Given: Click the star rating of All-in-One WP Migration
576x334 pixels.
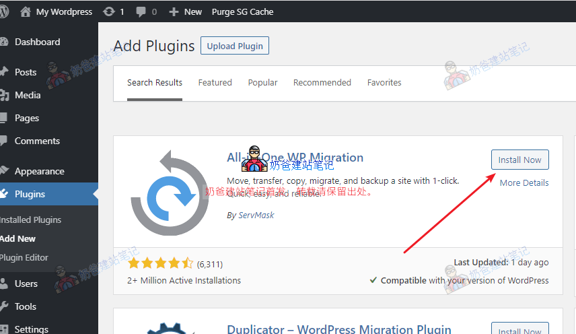Looking at the screenshot, I should click(x=160, y=263).
